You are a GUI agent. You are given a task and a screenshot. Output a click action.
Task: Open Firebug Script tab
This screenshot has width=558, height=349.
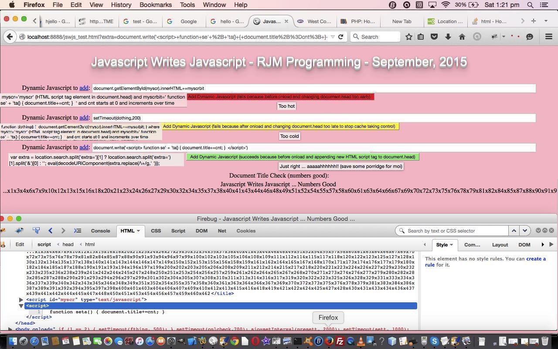click(x=178, y=231)
